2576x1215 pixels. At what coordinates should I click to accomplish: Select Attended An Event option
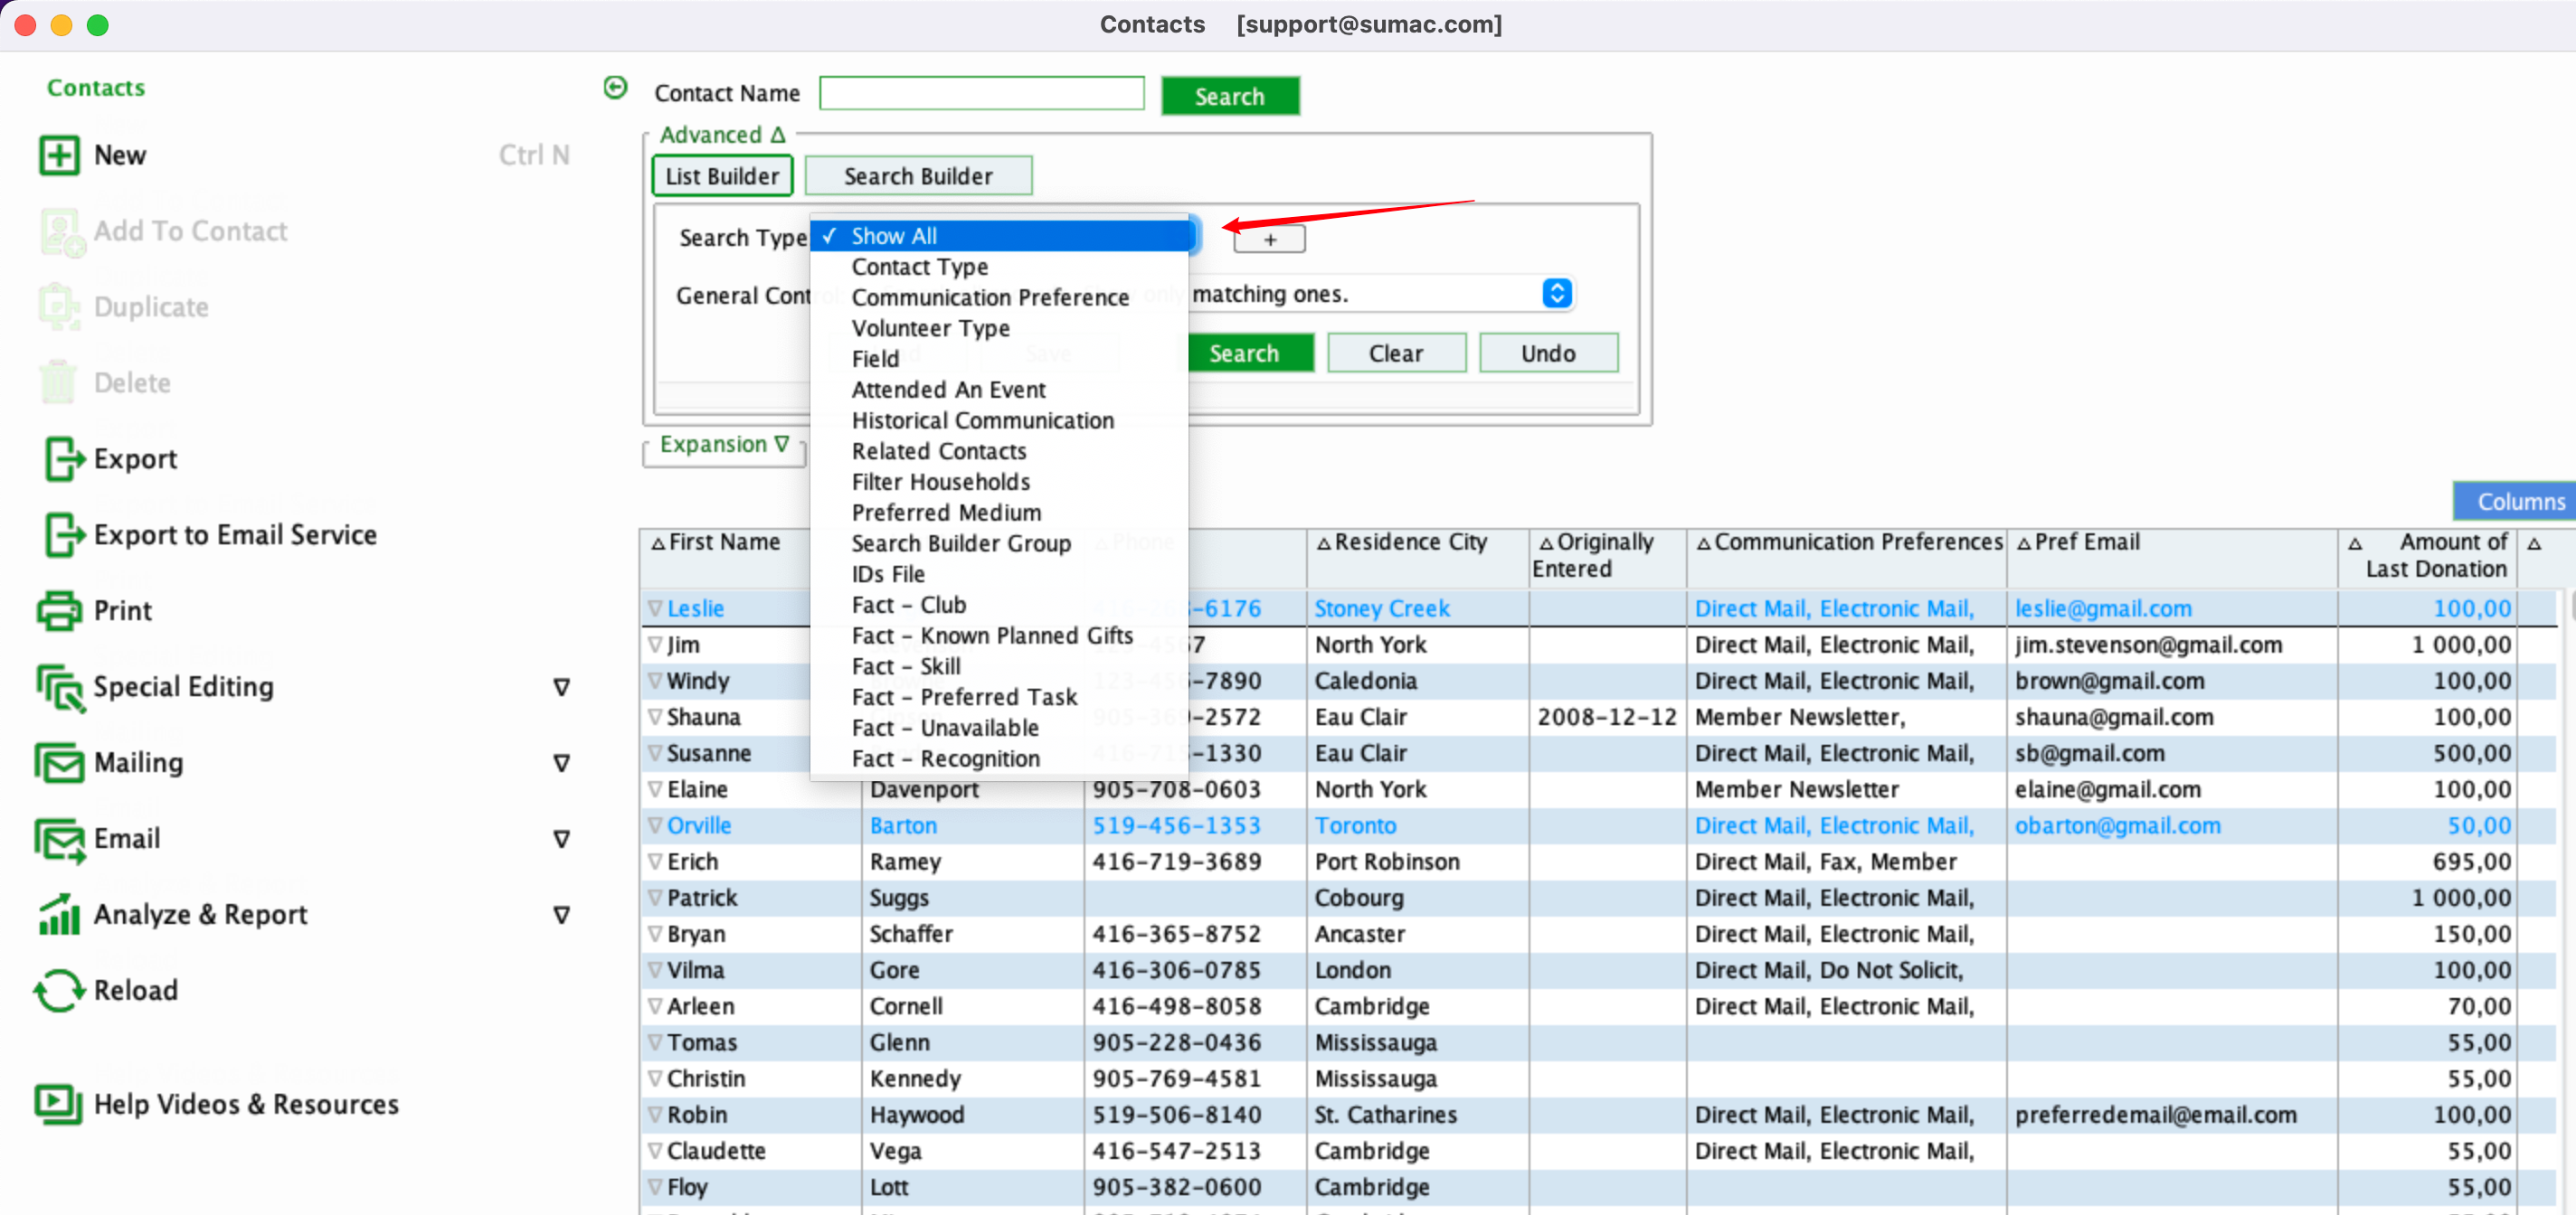tap(999, 390)
